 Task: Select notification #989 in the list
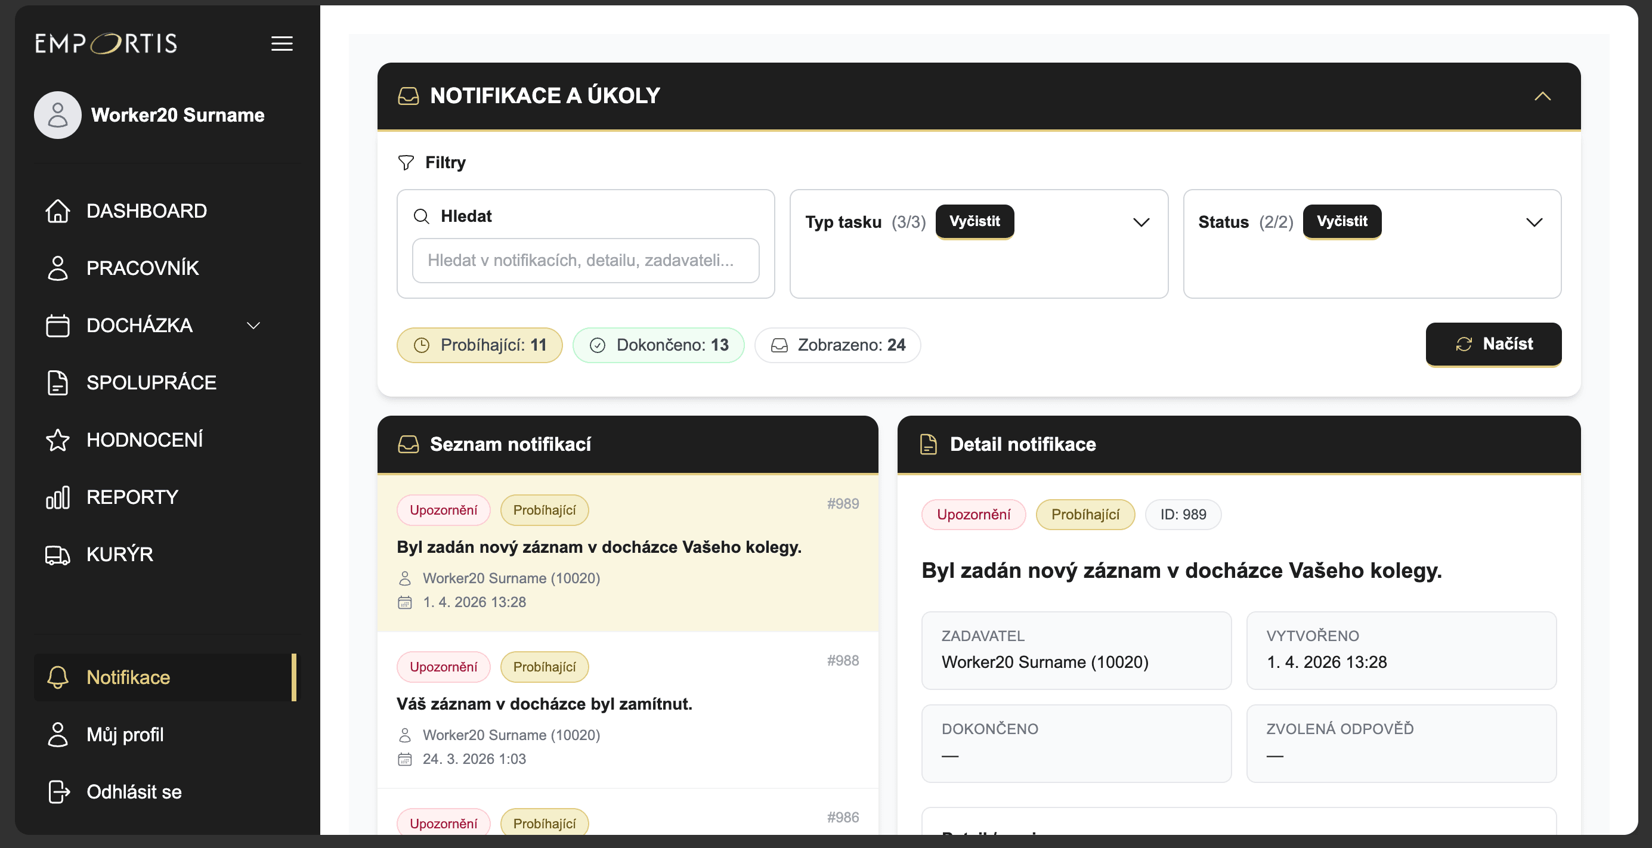tap(627, 553)
